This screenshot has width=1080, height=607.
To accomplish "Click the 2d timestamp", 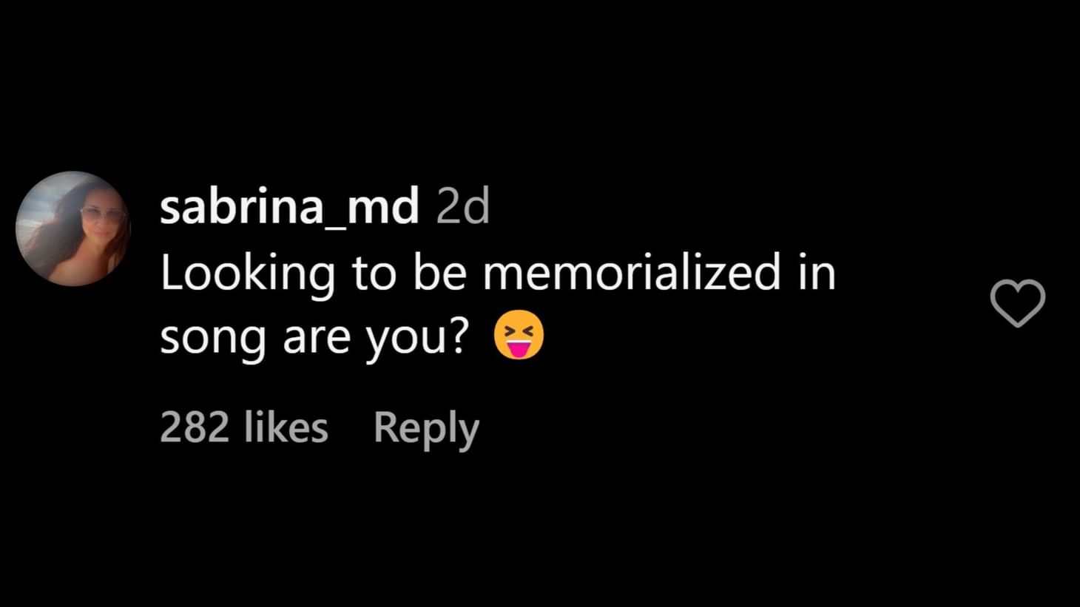I will pyautogui.click(x=463, y=206).
